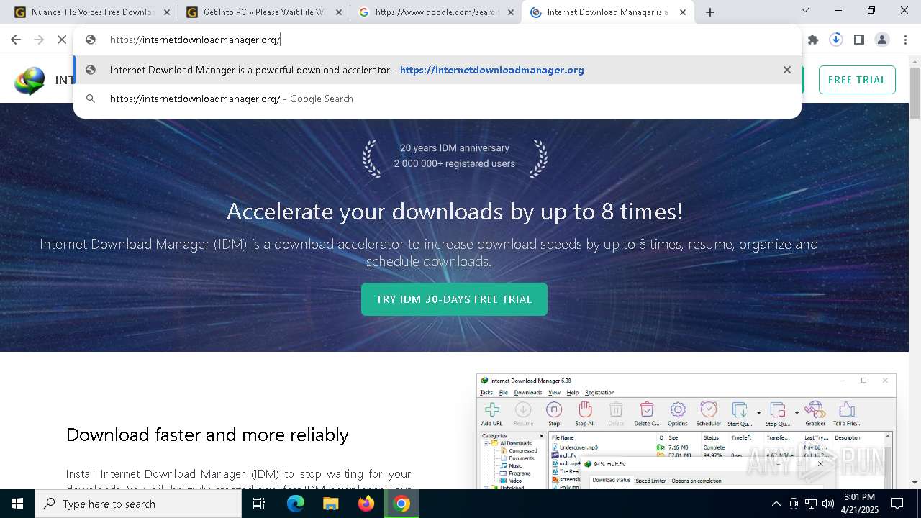Click Type here to search box
This screenshot has height=518, width=921.
point(138,504)
